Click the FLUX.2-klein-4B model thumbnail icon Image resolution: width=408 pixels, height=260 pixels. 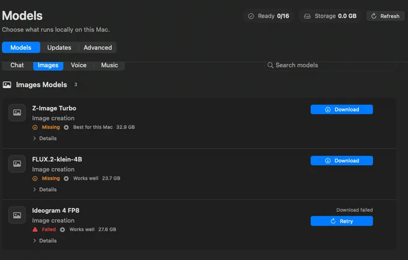click(17, 163)
